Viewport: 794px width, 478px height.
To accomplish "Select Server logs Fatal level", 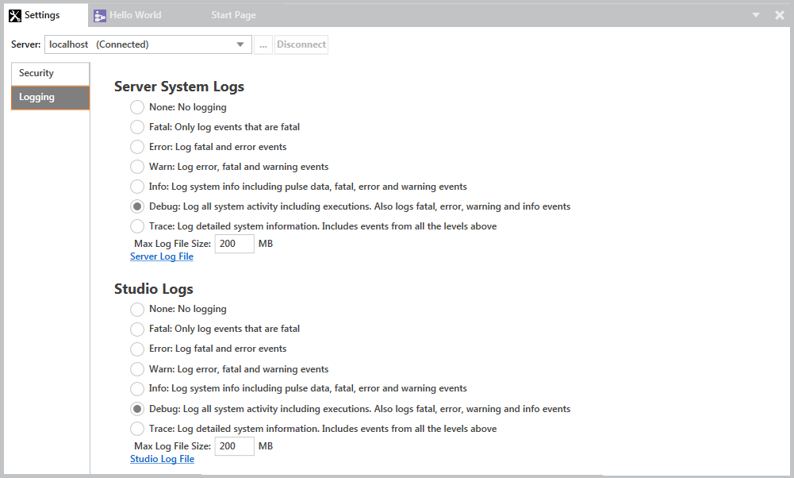I will click(x=137, y=127).
